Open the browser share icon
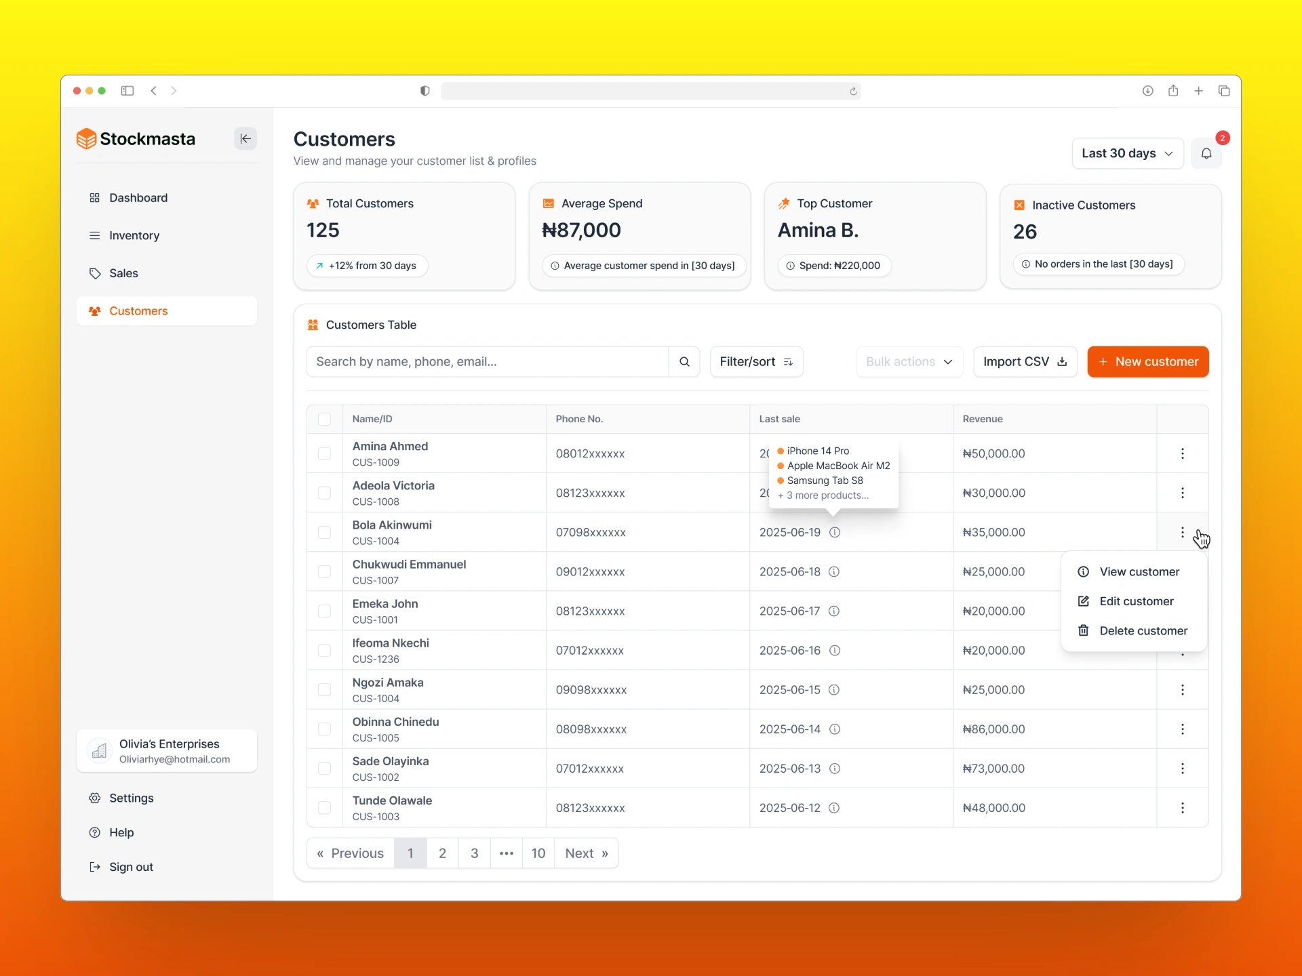The width and height of the screenshot is (1302, 976). coord(1173,91)
